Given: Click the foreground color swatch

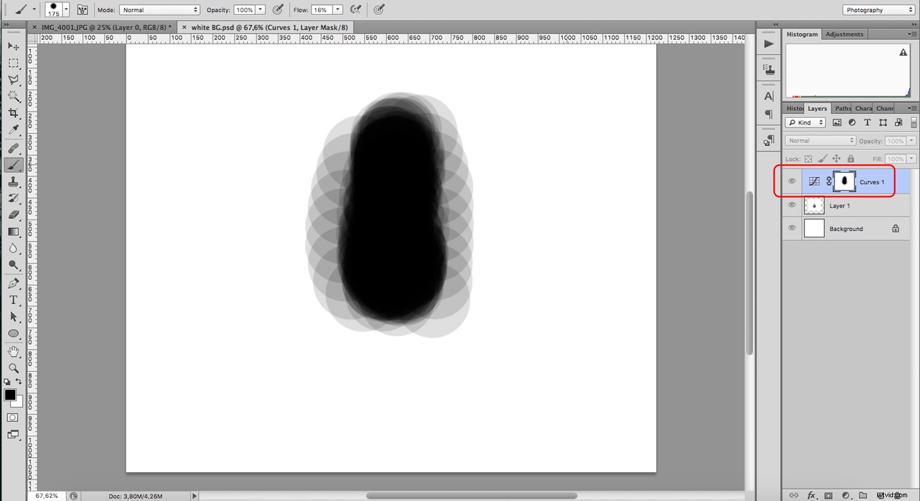Looking at the screenshot, I should [x=9, y=396].
